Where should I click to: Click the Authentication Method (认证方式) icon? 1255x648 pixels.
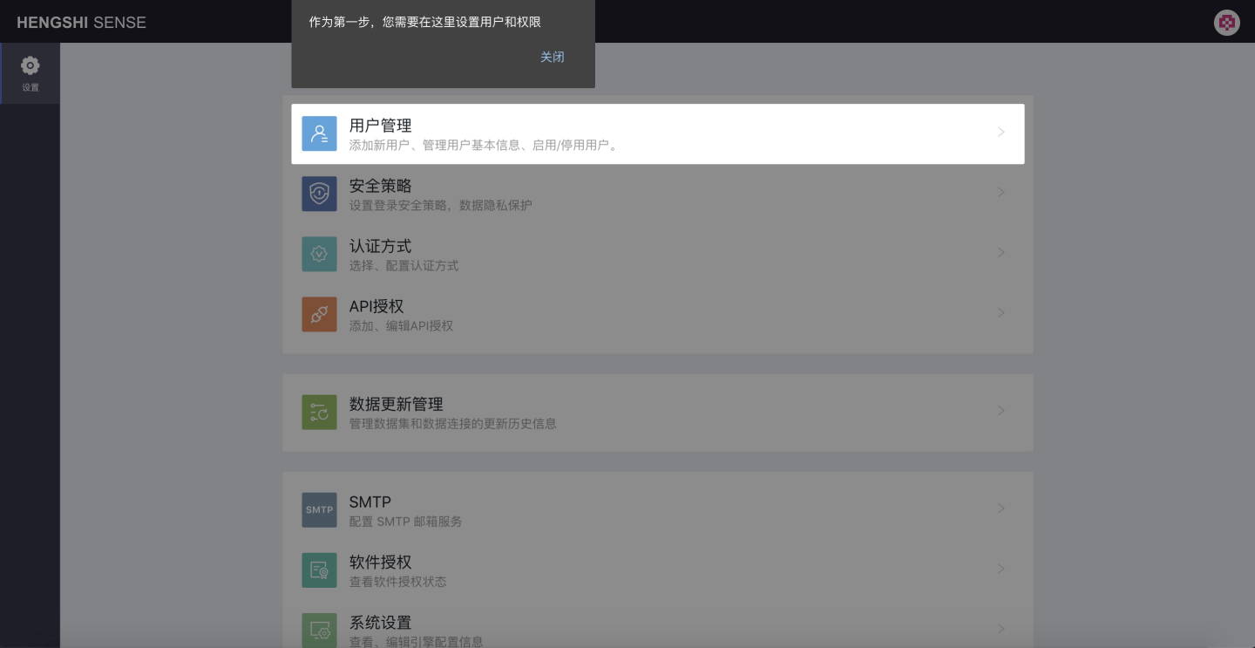tap(319, 254)
